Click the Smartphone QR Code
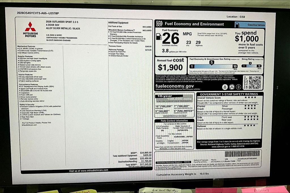The width and height of the screenshot is (290, 193). [x=255, y=82]
